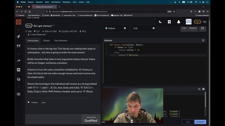
Task: Open the user profile avatar
Action: coord(188,22)
